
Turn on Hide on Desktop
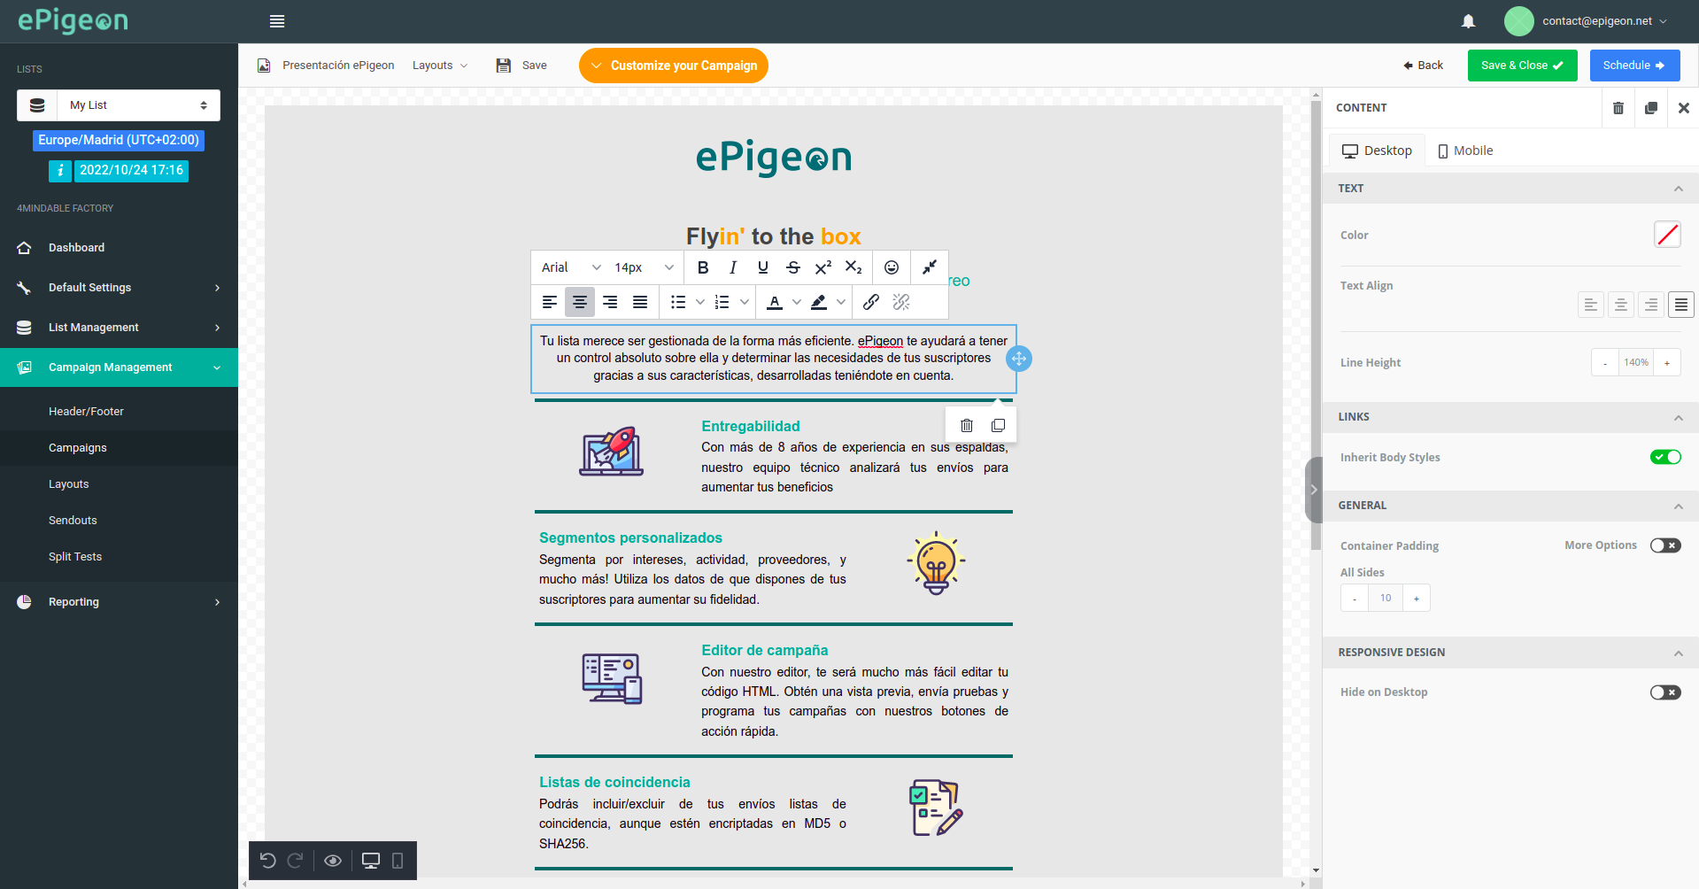pyautogui.click(x=1664, y=692)
